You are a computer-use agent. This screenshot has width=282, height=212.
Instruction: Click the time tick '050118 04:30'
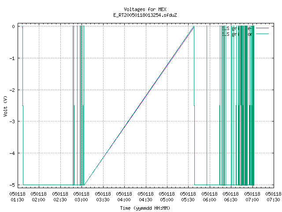145,197
